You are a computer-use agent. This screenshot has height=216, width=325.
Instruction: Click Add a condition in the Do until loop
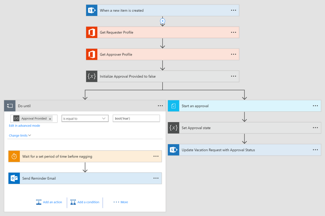(x=85, y=202)
